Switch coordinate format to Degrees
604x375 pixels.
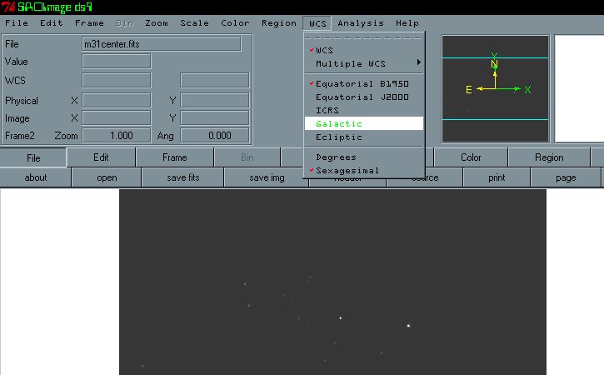tap(363, 157)
